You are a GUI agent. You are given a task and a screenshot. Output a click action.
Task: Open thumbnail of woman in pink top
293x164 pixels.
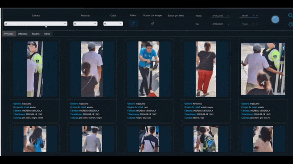263,139
